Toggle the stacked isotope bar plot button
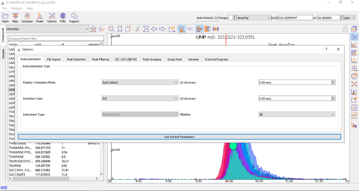The image size is (359, 191). click(x=208, y=29)
